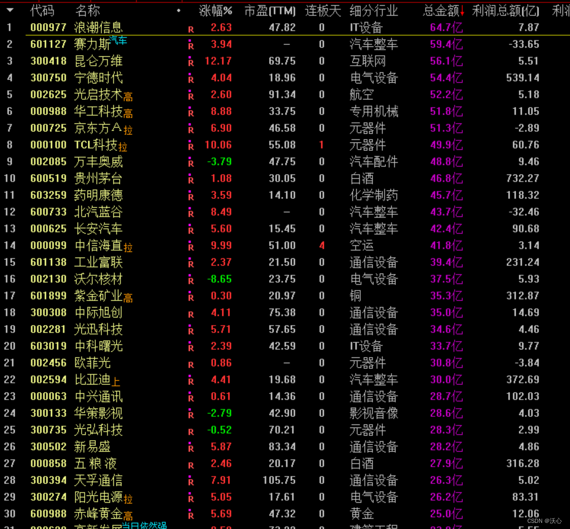Select stock name 昆仑万维

[x=98, y=61]
